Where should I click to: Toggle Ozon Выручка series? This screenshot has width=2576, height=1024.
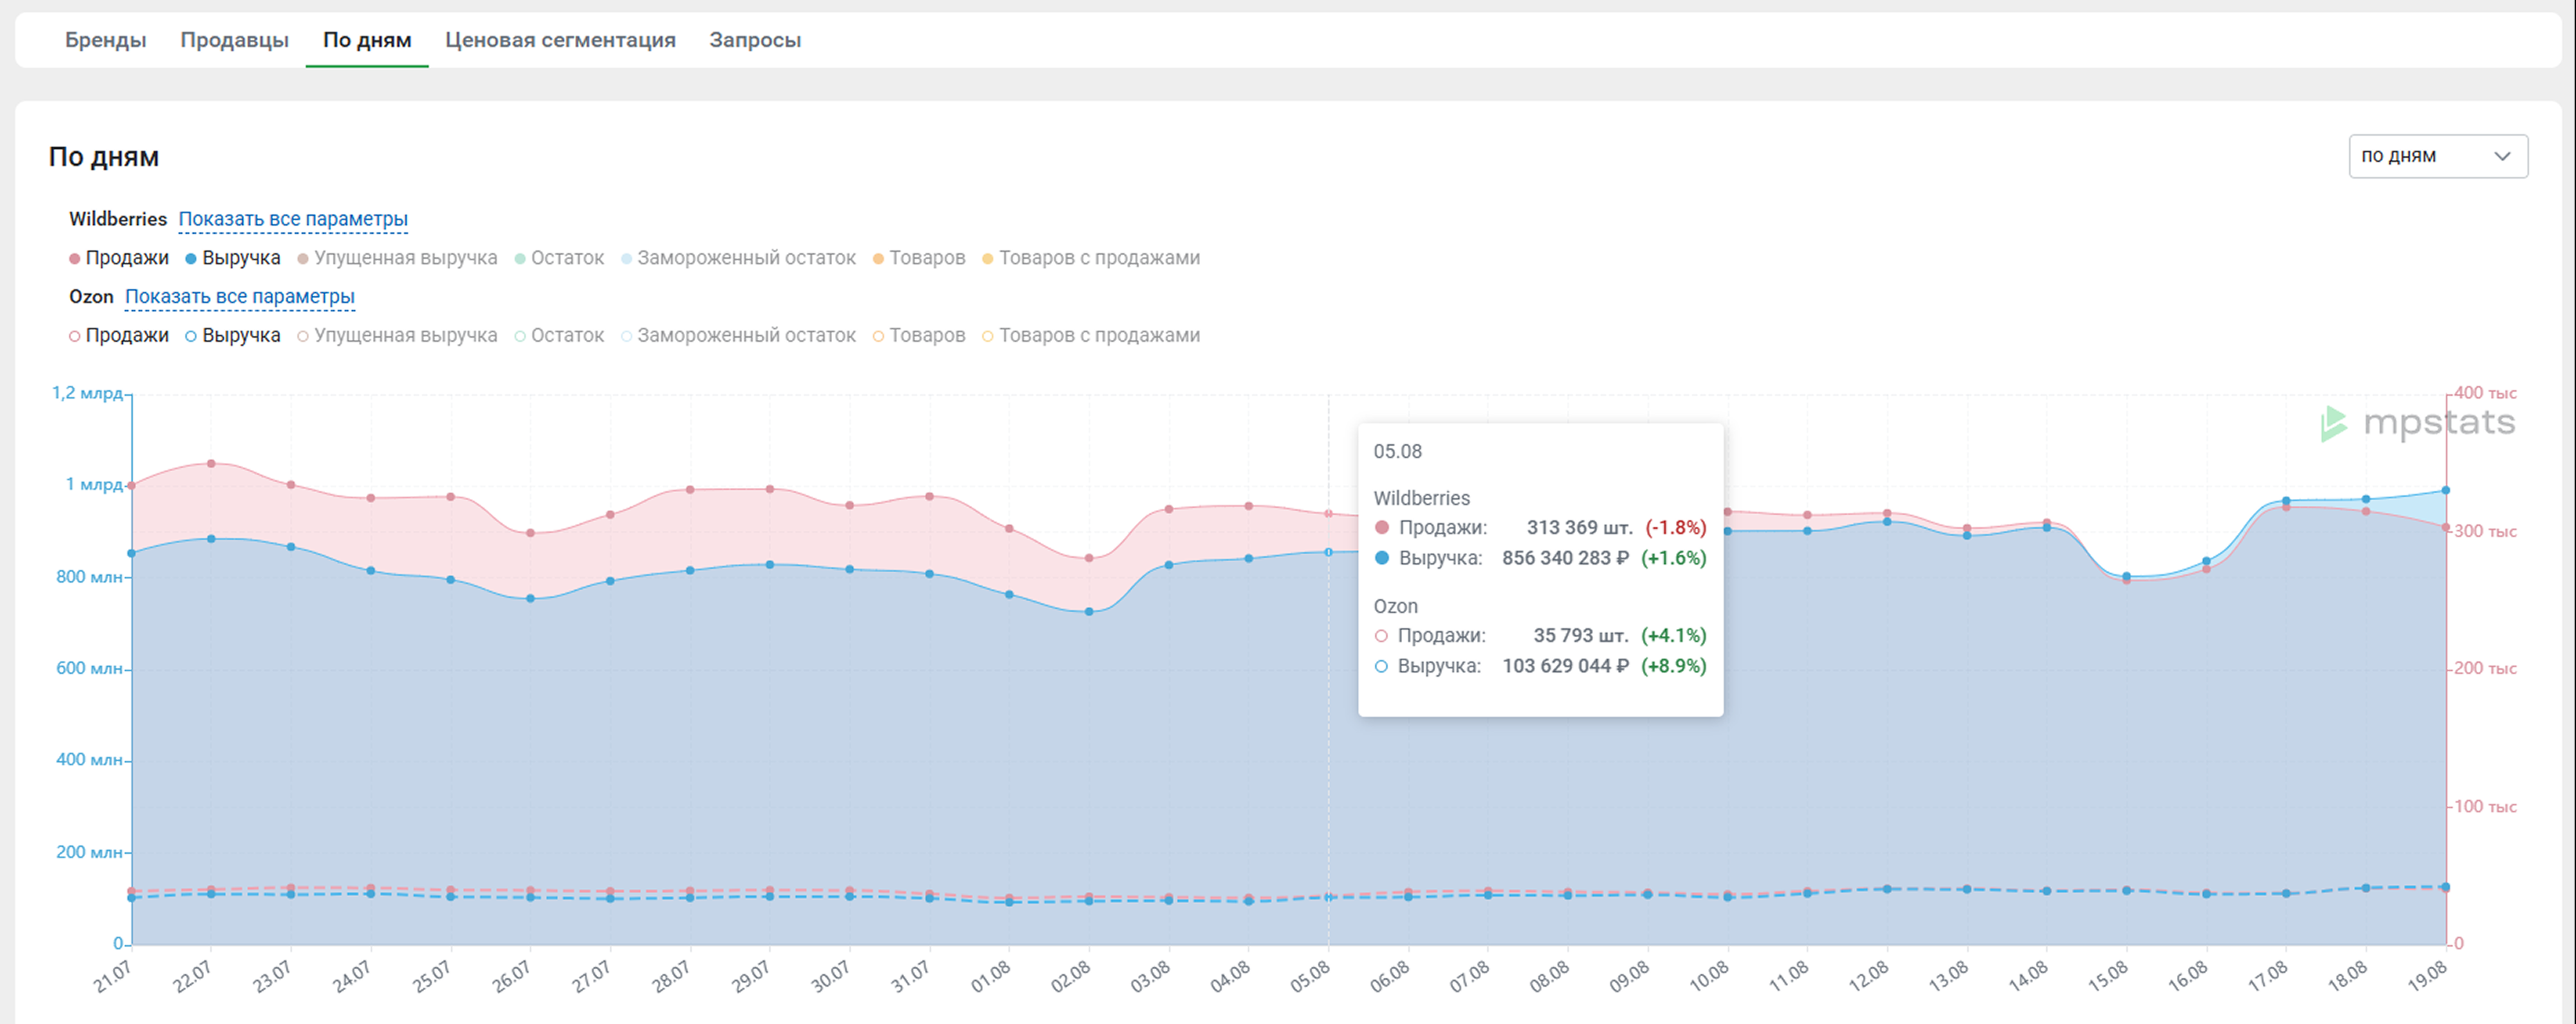(x=233, y=336)
